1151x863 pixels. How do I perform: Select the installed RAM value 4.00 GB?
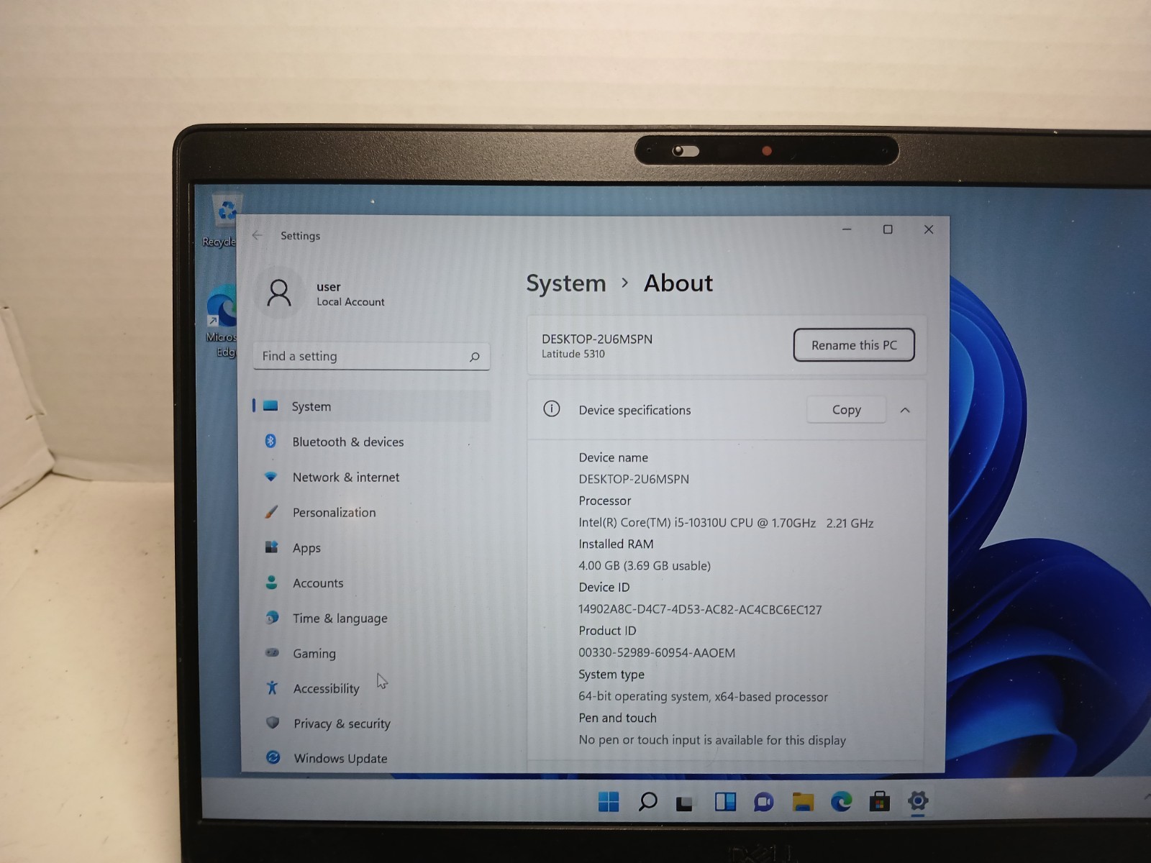[x=645, y=566]
